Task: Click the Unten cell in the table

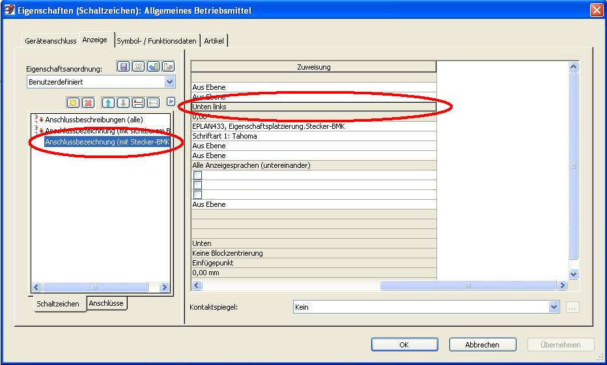Action: pos(313,243)
